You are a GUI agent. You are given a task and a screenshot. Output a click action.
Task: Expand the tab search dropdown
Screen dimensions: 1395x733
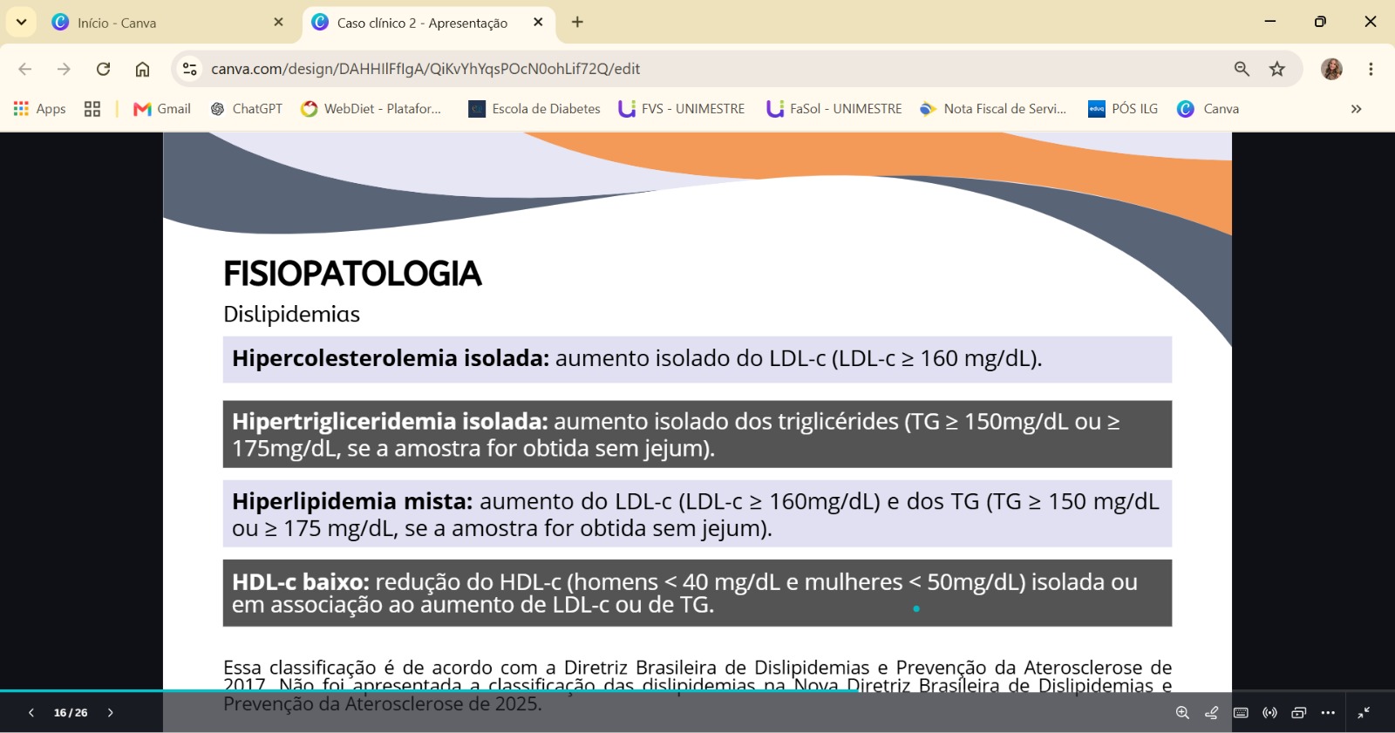tap(21, 23)
